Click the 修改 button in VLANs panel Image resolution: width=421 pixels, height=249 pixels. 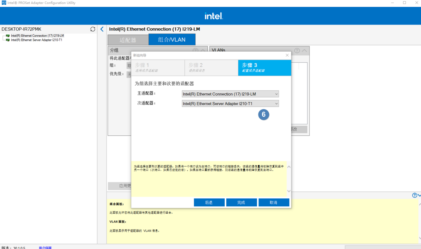point(299,129)
